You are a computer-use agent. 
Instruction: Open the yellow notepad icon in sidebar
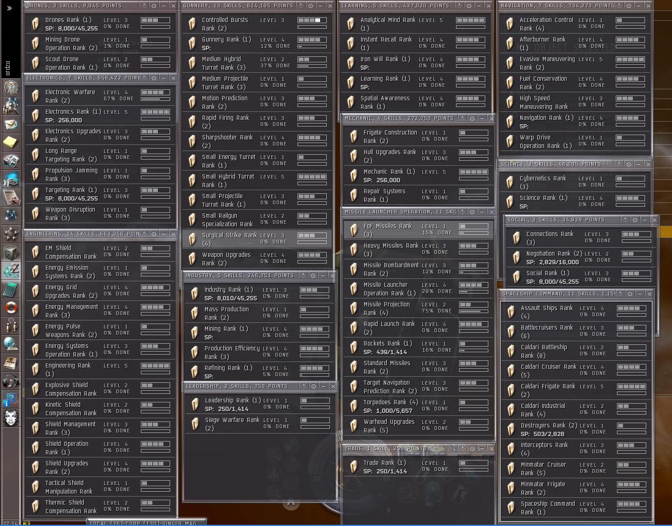coord(11,143)
